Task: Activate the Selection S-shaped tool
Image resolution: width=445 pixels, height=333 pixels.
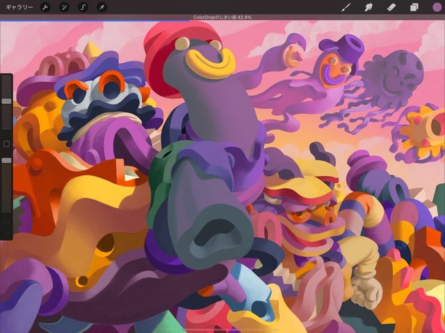Action: coord(83,7)
